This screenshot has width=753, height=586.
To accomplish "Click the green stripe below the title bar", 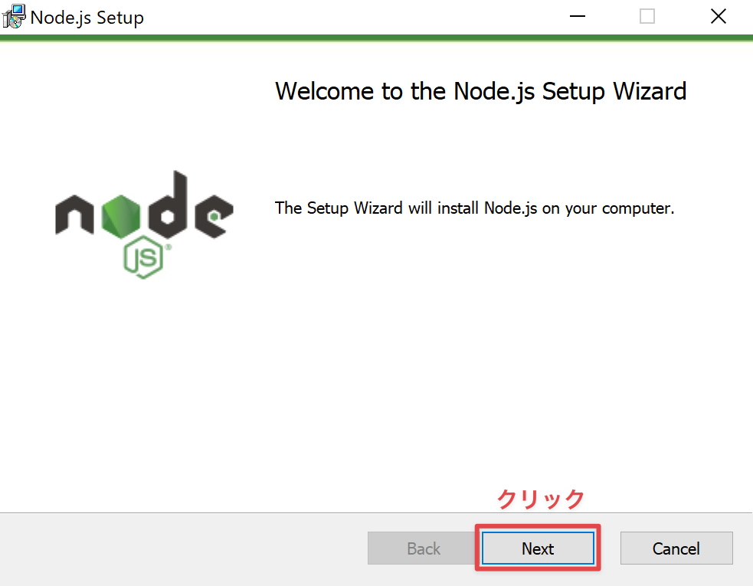I will (376, 37).
